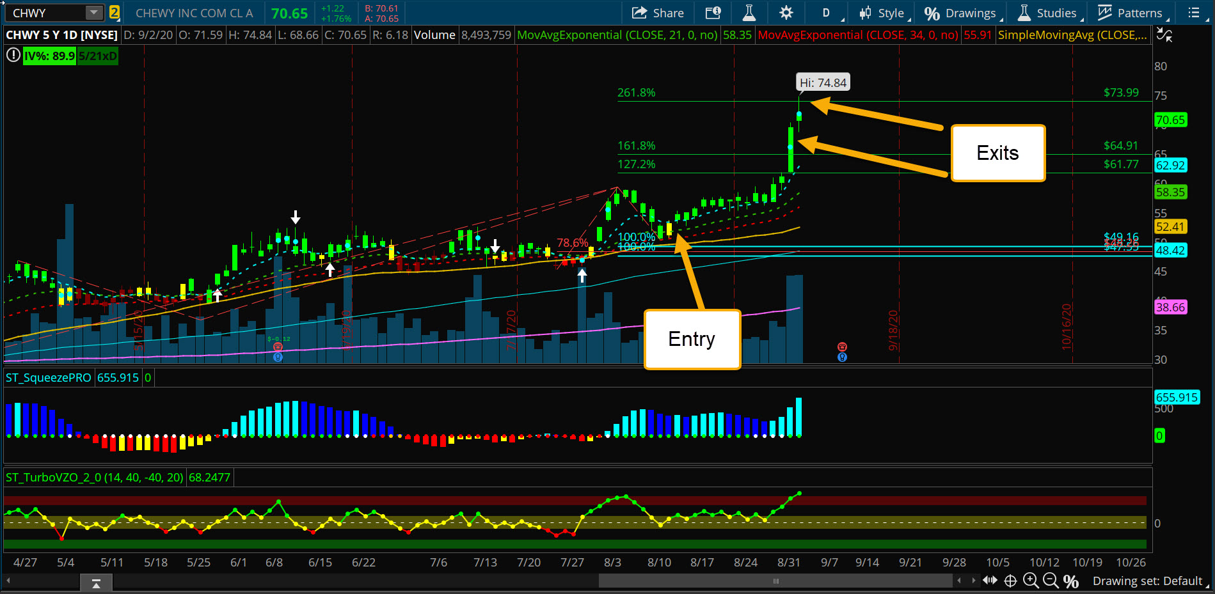Click the MovAvgExponential (CLOSE, 21) study label
1215x594 pixels.
(617, 35)
